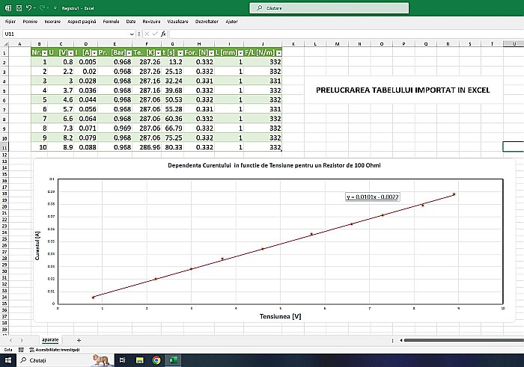Click cell with value 0.969

[115, 129]
